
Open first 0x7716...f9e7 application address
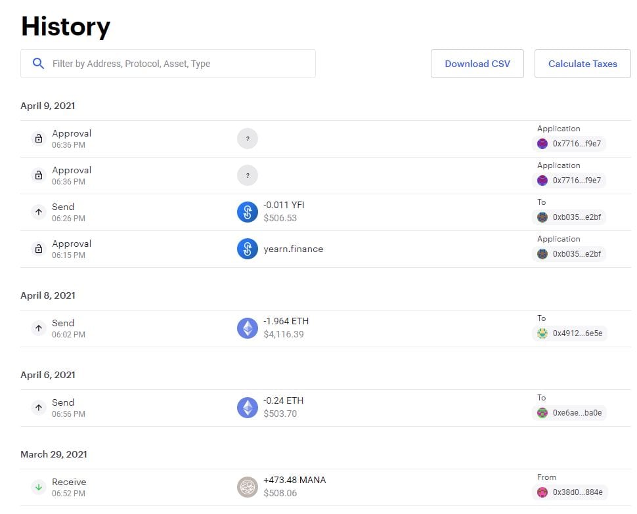click(569, 144)
